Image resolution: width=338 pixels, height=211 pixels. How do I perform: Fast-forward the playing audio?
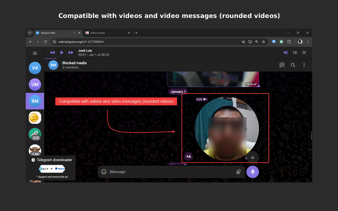71,52
